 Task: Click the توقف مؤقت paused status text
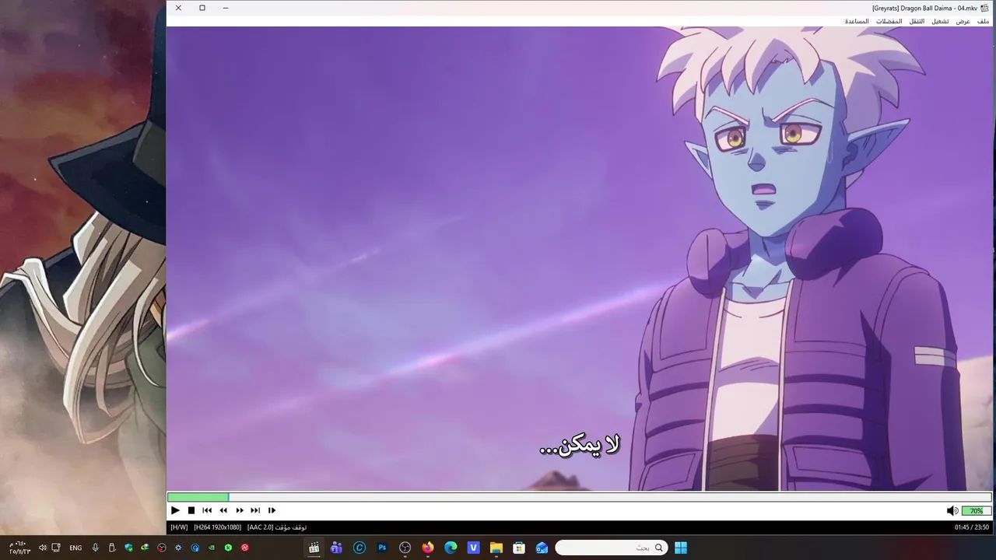[x=292, y=527]
